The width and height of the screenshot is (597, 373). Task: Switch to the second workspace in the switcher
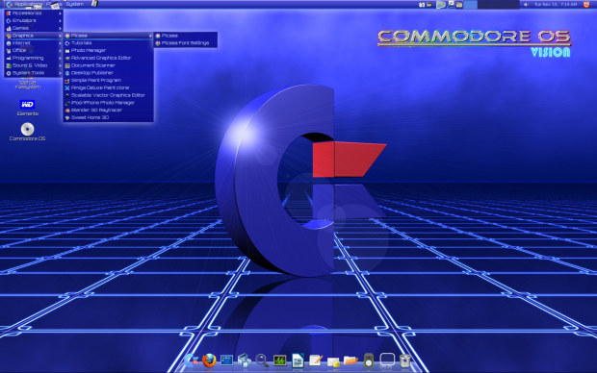(x=484, y=5)
